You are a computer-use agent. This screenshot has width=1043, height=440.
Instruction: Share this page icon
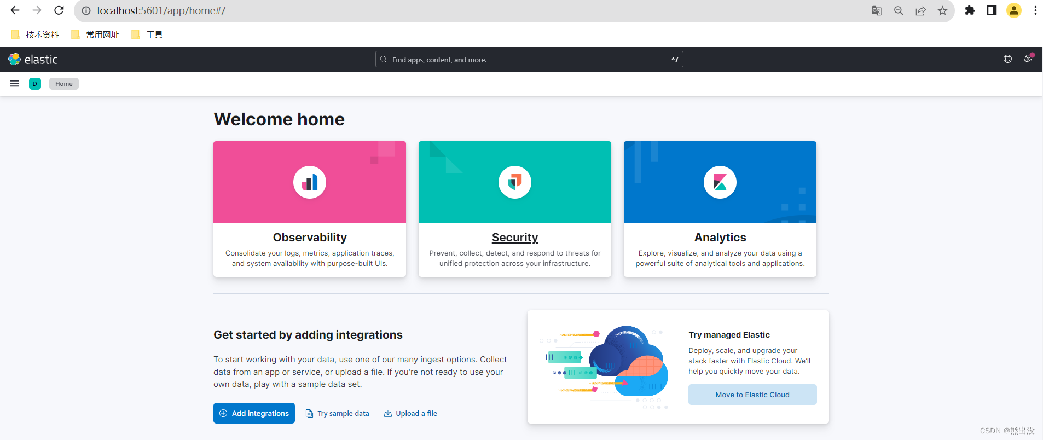(920, 10)
